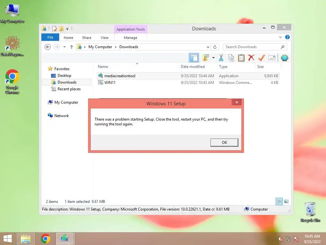Image resolution: width=326 pixels, height=245 pixels.
Task: Switch to large icons view in the status bar
Action: pyautogui.click(x=286, y=201)
